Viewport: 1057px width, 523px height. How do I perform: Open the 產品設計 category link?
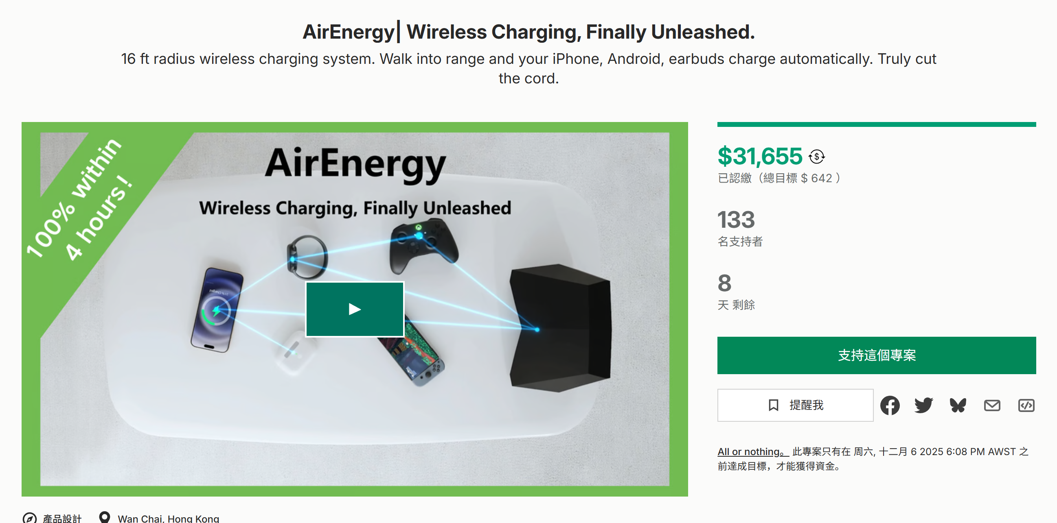(x=62, y=518)
